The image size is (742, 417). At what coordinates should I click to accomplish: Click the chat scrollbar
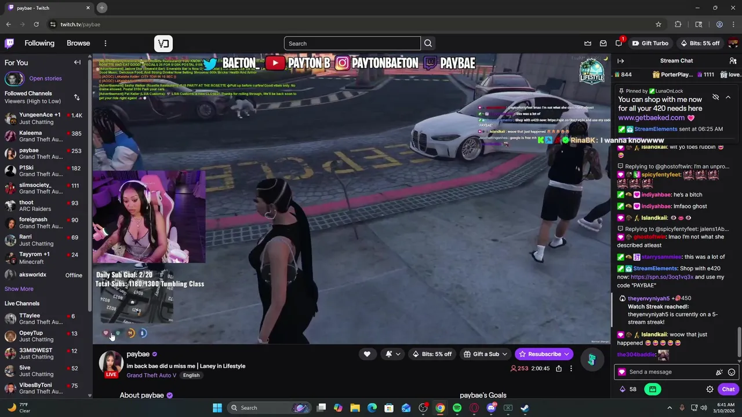(739, 342)
